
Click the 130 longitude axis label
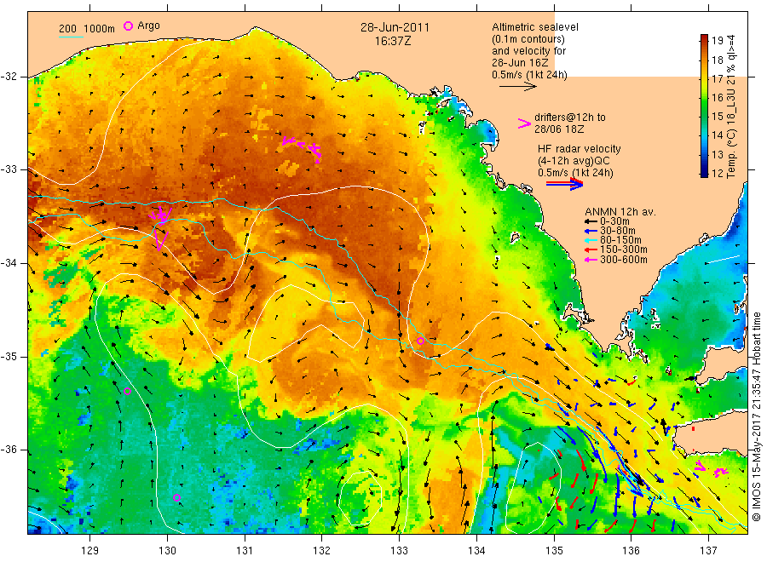pos(167,550)
